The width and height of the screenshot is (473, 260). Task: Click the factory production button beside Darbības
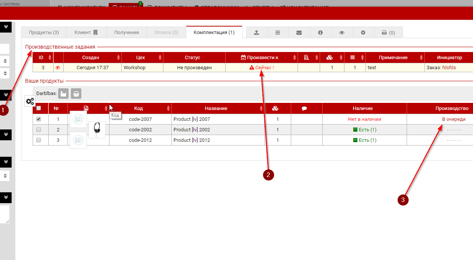63,94
